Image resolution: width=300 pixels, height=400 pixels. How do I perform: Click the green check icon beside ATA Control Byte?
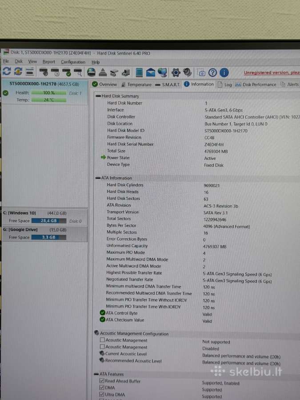103,313
